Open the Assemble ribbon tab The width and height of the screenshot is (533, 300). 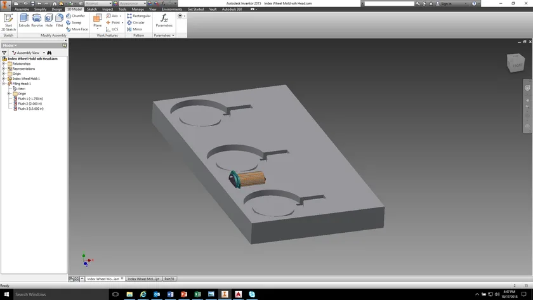pos(22,9)
